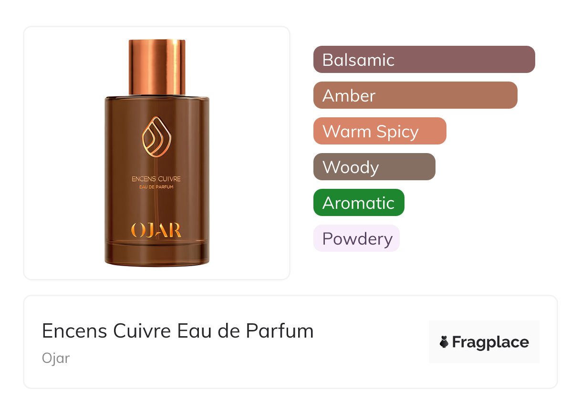
Task: Click the product info card at bottom
Action: tap(290, 342)
